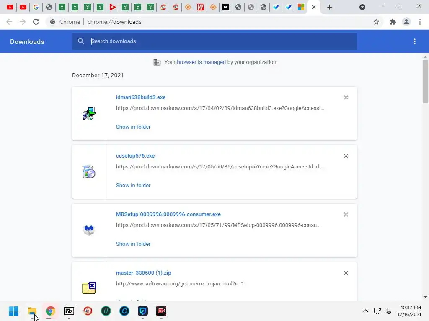
Task: Switch to the tab with the red W favicon
Action: click(x=201, y=7)
